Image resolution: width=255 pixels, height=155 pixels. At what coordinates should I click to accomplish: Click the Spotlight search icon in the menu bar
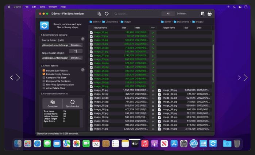234,7
